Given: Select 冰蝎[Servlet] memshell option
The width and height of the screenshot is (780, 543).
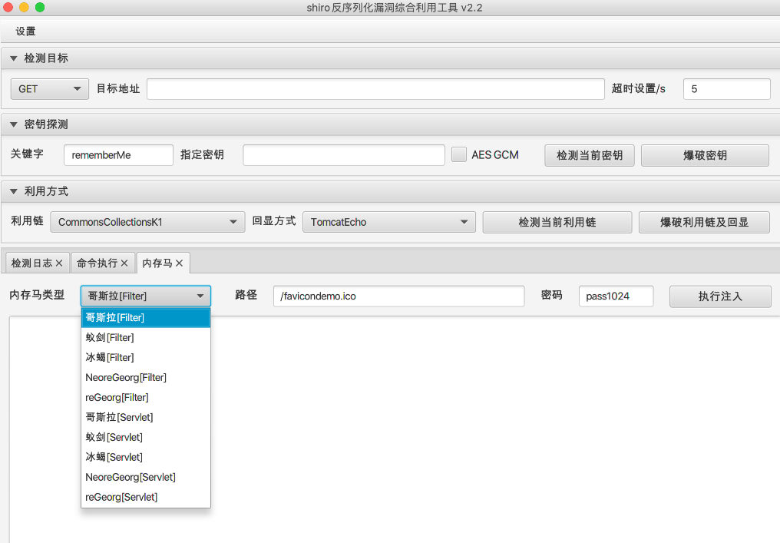Looking at the screenshot, I should (x=146, y=457).
